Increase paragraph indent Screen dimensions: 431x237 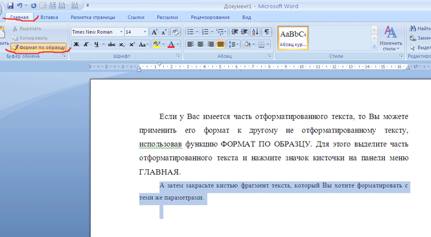pyautogui.click(x=244, y=32)
